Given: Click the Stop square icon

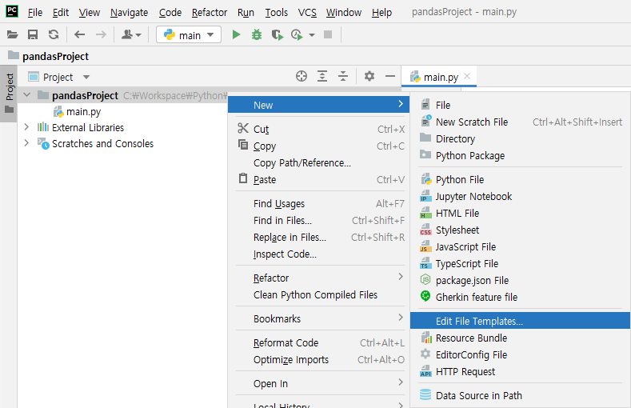Looking at the screenshot, I should 328,35.
